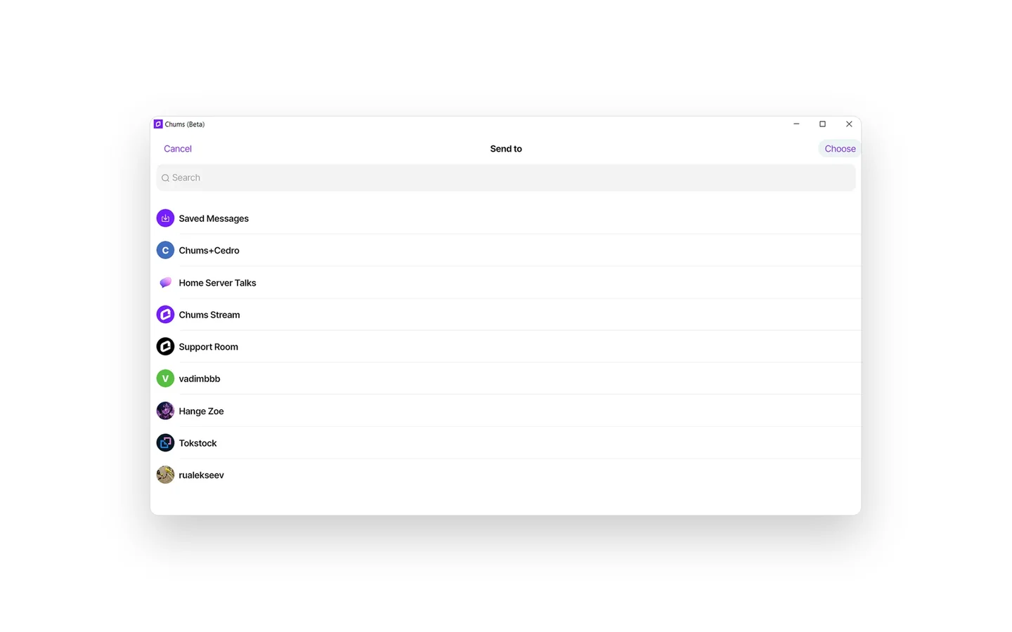Viewport: 1012px width, 632px height.
Task: Click the speech bubble icon of Home Server Talks
Action: pos(165,282)
